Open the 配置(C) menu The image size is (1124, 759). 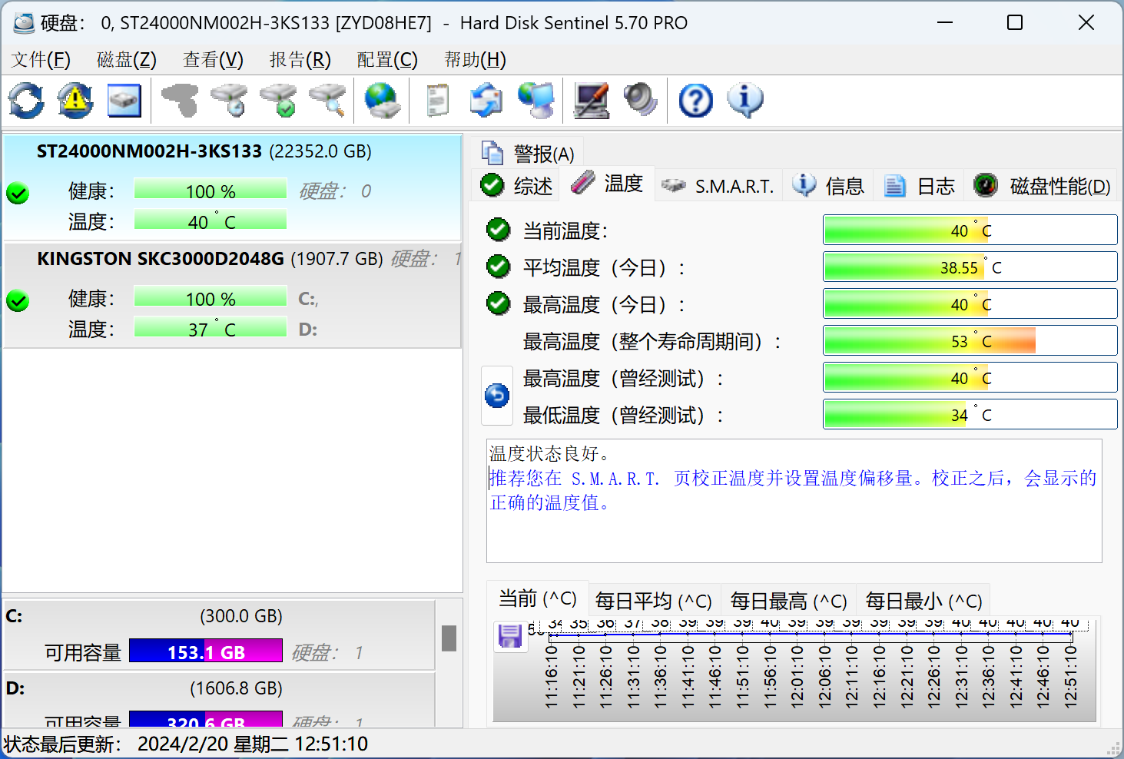[387, 60]
